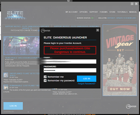Close the login dialog with X
The width and height of the screenshot is (140, 115).
tap(98, 30)
